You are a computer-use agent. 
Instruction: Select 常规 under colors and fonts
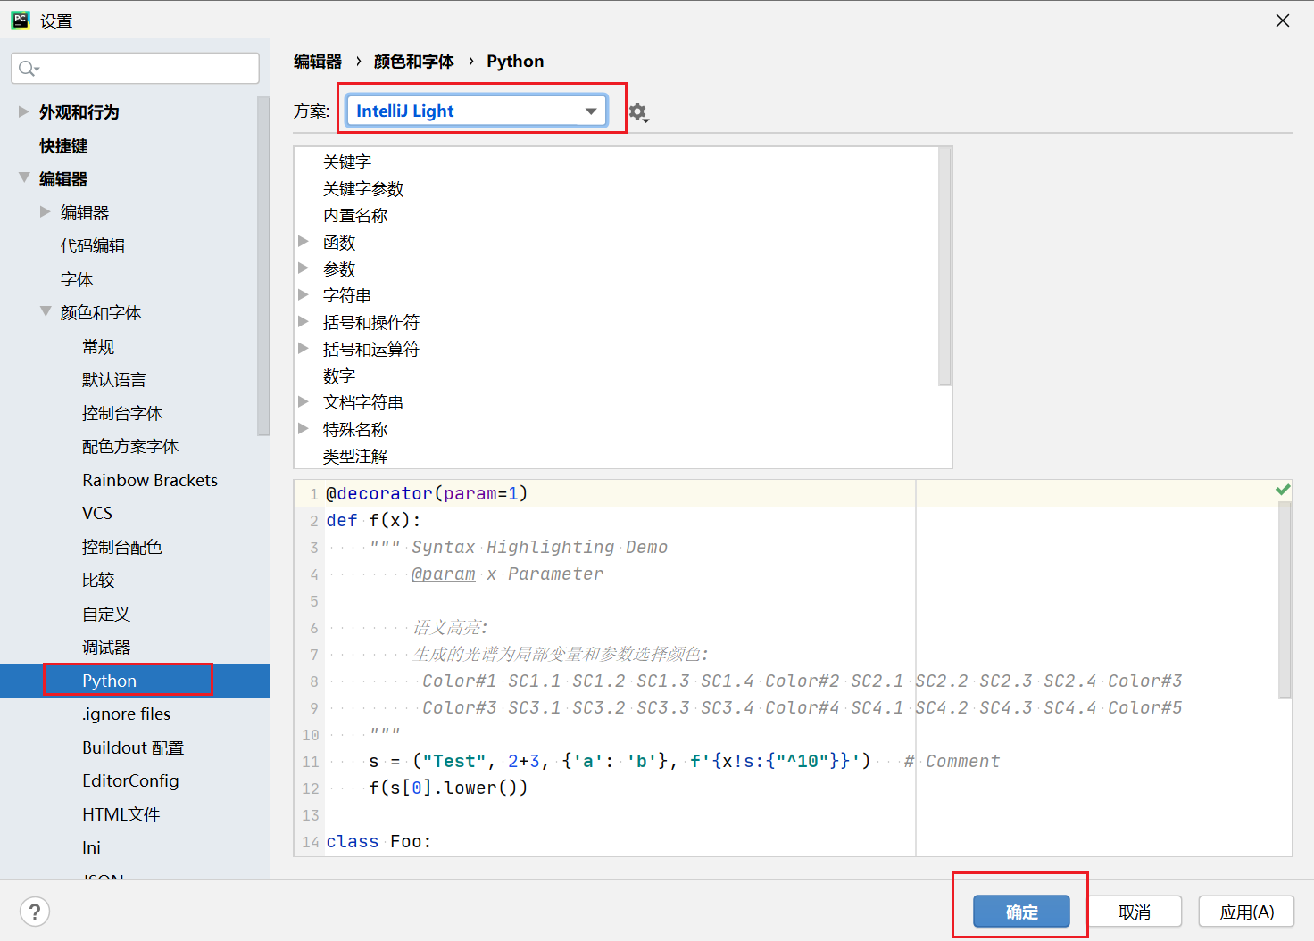(x=98, y=346)
